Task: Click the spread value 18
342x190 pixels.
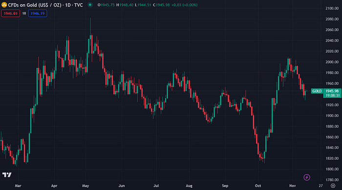Action: 24,13
